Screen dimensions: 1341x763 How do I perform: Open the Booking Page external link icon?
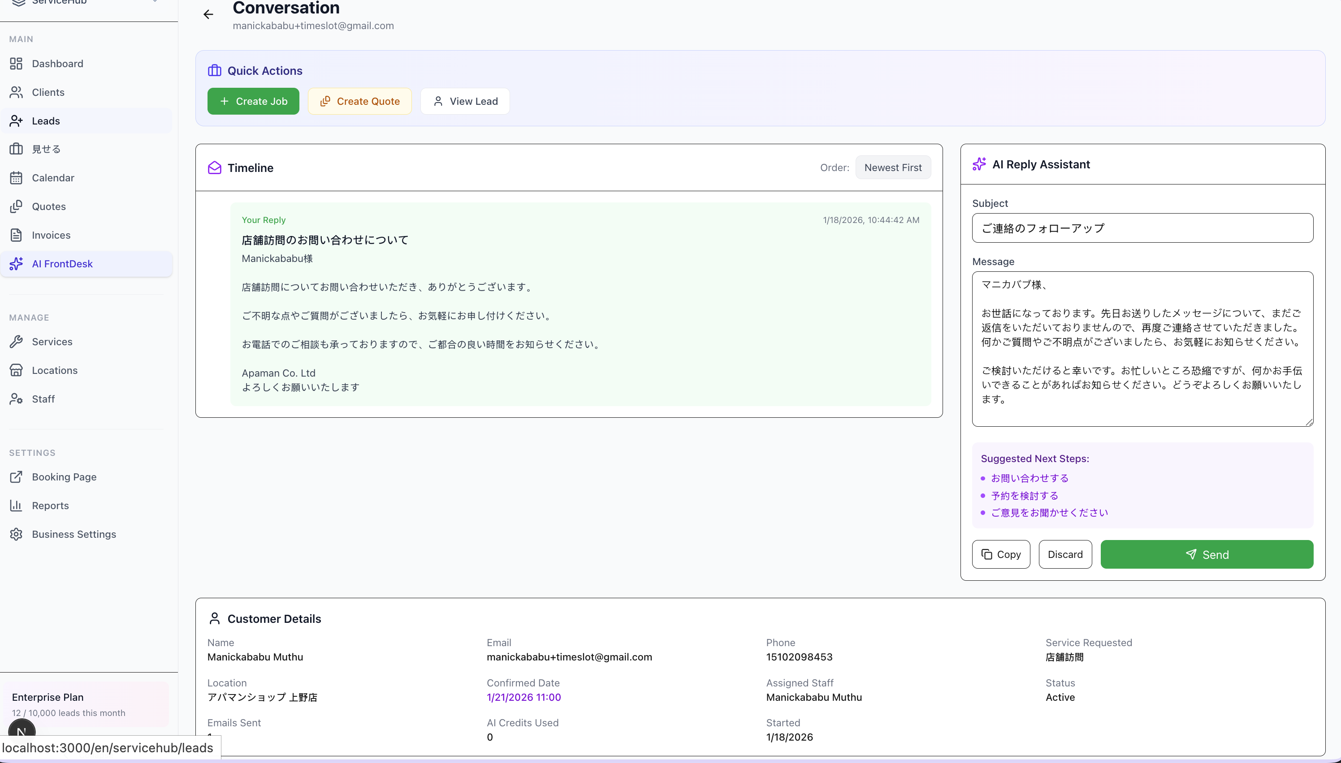[16, 477]
